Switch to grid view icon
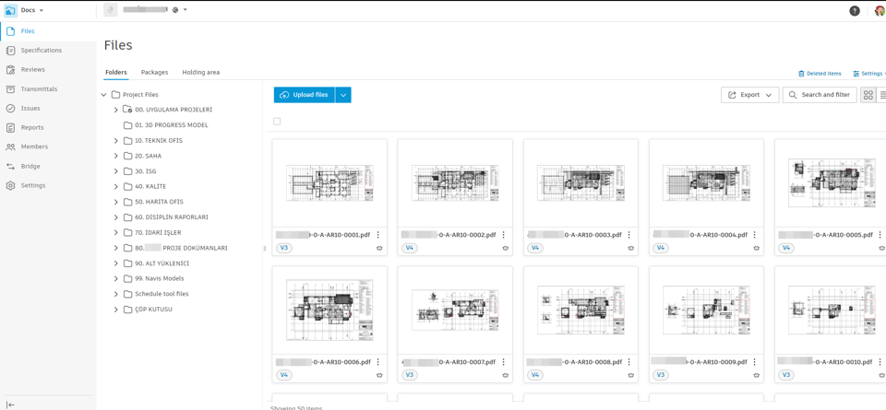The image size is (886, 410). (x=868, y=95)
